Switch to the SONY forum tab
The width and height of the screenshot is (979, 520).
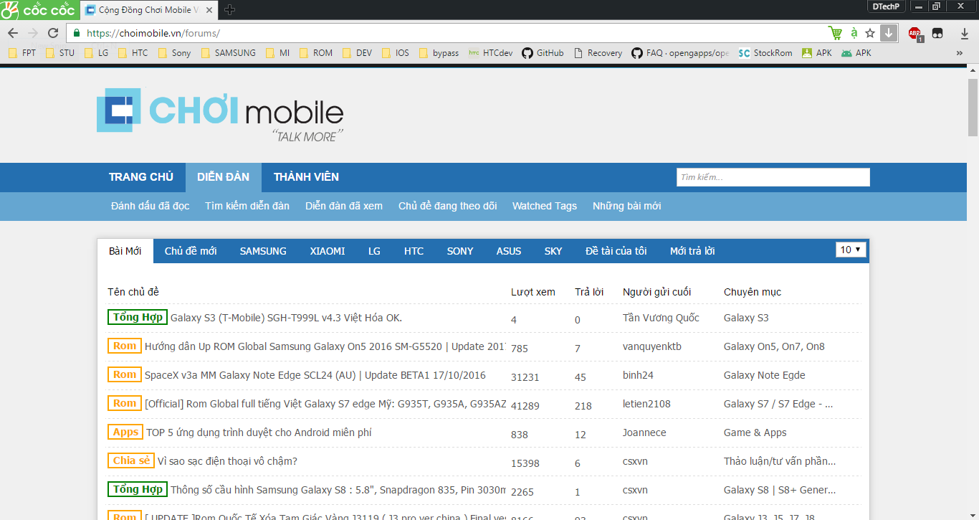pos(460,251)
